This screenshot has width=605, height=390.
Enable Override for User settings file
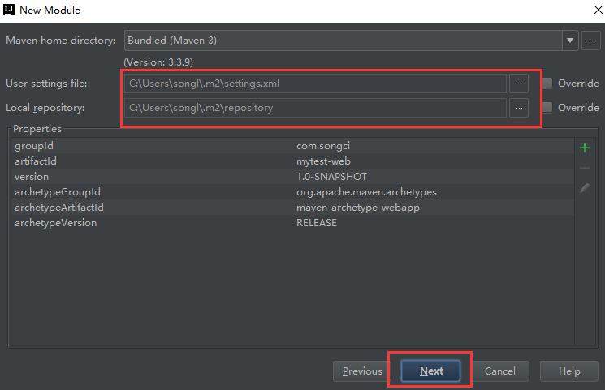click(x=547, y=84)
